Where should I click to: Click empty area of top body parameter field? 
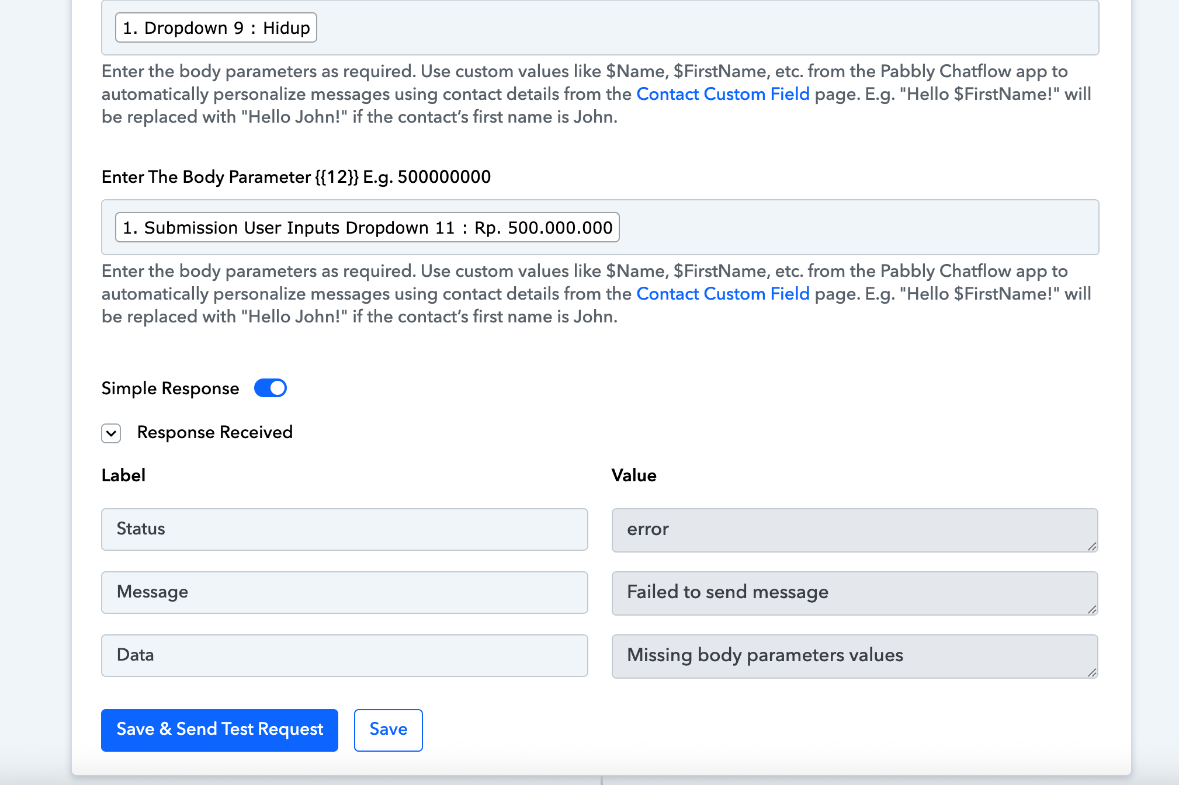701,28
